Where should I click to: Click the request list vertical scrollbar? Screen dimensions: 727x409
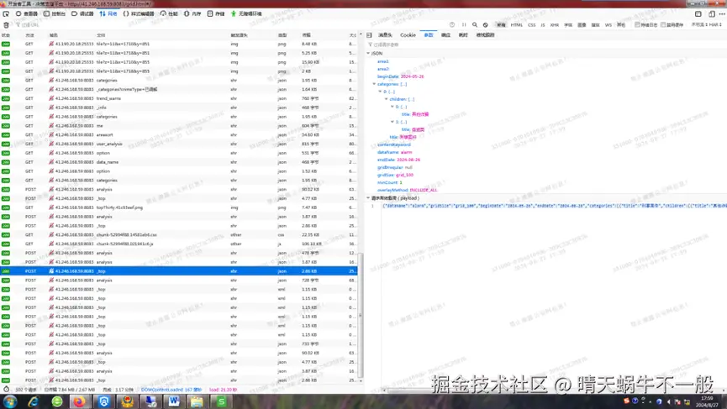361,315
